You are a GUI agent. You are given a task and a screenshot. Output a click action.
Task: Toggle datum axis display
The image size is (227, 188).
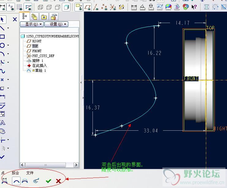click(96, 7)
